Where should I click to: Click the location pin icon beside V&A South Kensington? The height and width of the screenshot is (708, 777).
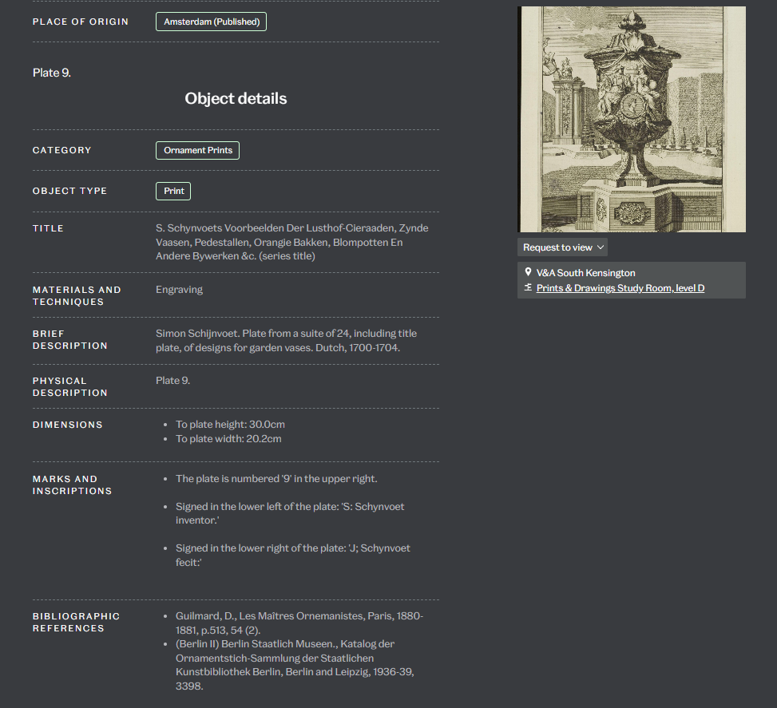point(528,272)
